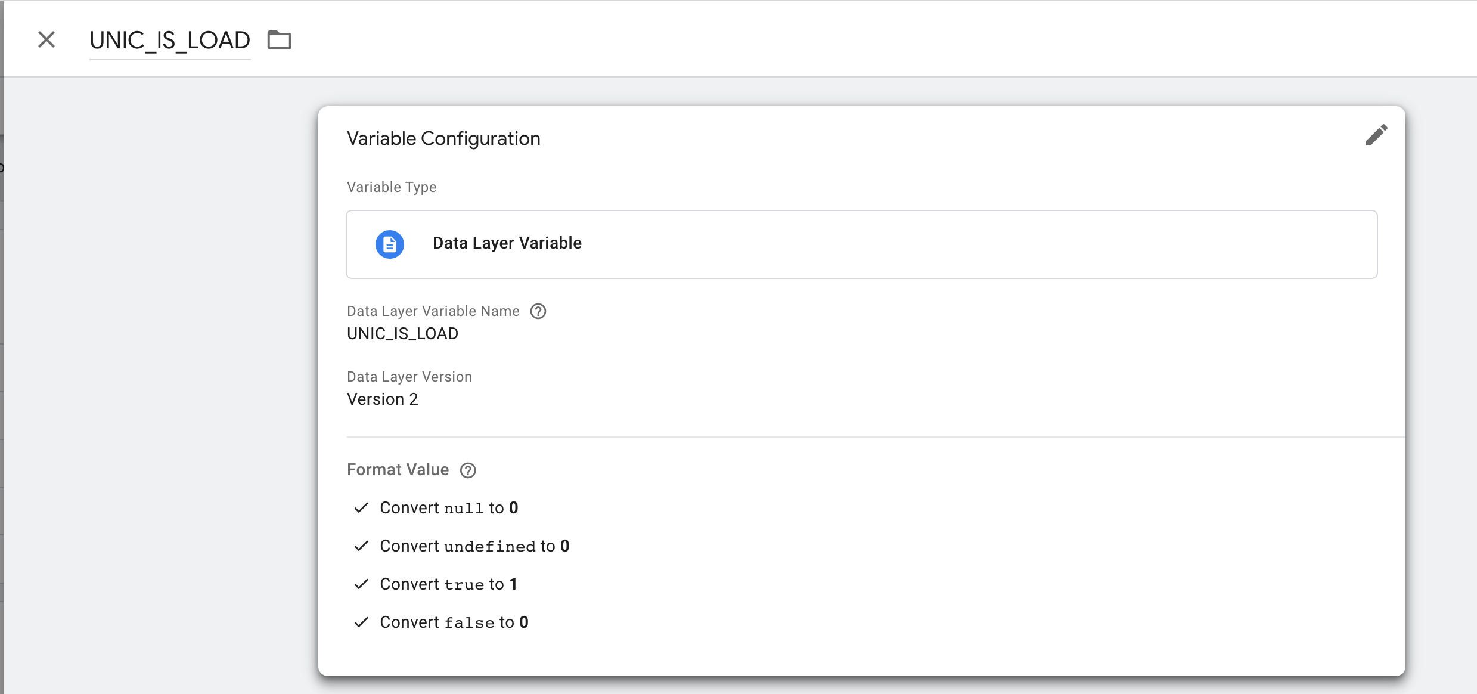
Task: Open the pencil edit icon on Variable Configuration
Action: pyautogui.click(x=1377, y=135)
